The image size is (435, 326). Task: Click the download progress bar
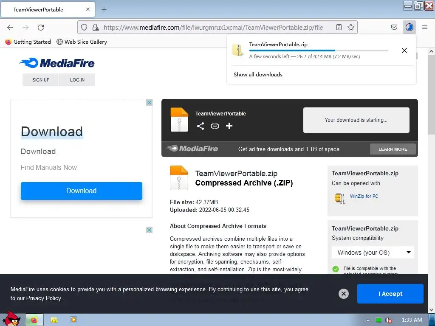pyautogui.click(x=319, y=51)
